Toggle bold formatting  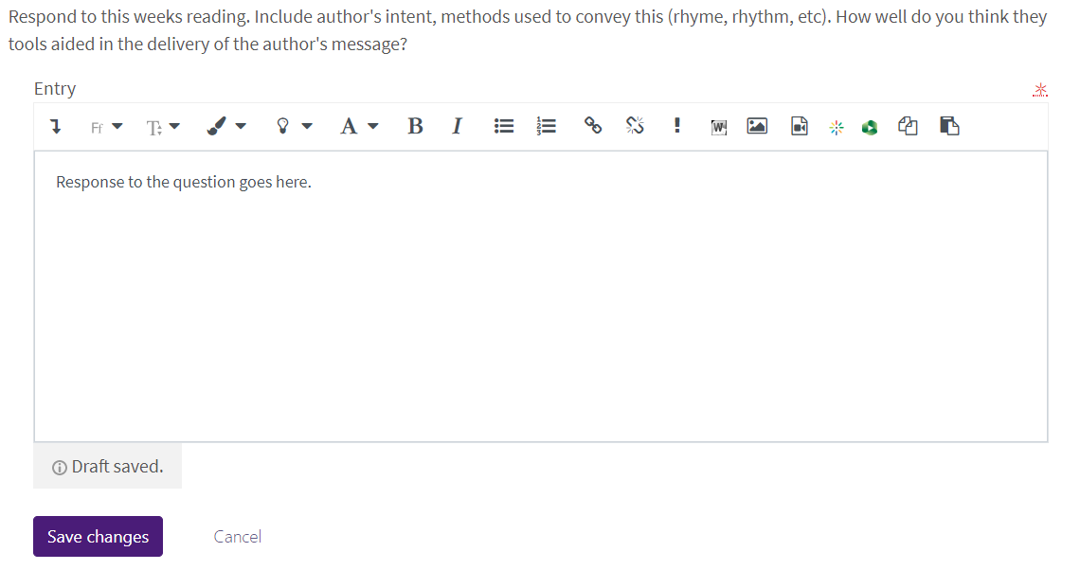pyautogui.click(x=415, y=125)
